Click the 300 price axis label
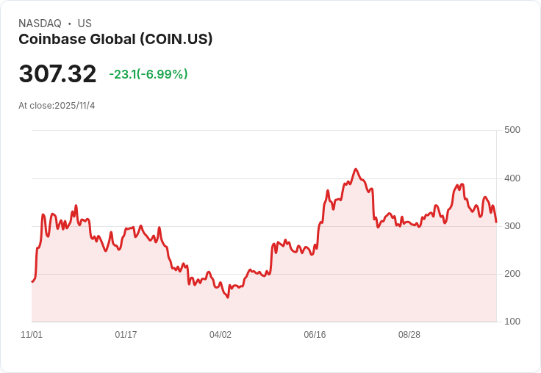 coord(512,226)
